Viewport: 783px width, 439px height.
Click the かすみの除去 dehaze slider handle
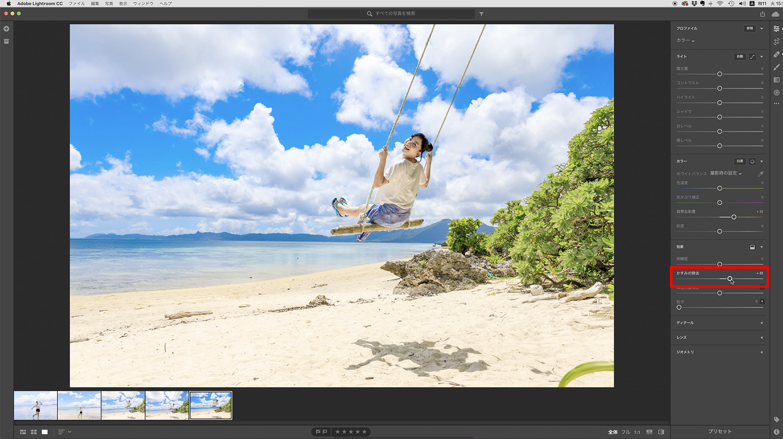point(730,279)
